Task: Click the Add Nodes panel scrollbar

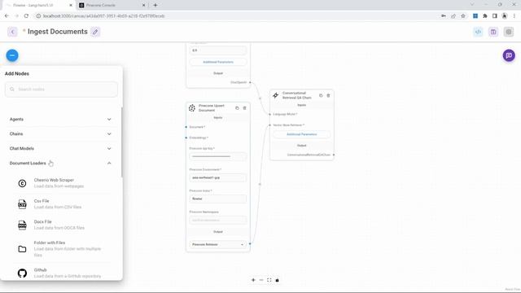Action: [121, 142]
